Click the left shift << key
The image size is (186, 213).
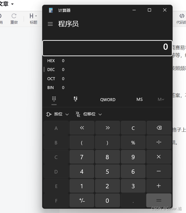[x=82, y=128]
